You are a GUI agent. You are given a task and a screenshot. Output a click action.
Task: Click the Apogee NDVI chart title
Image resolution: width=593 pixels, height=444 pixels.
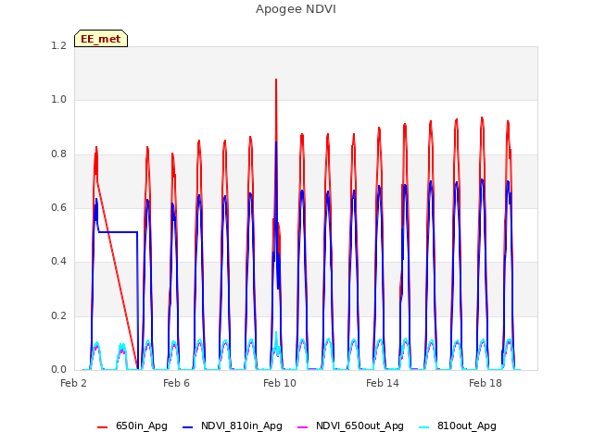pyautogui.click(x=296, y=9)
